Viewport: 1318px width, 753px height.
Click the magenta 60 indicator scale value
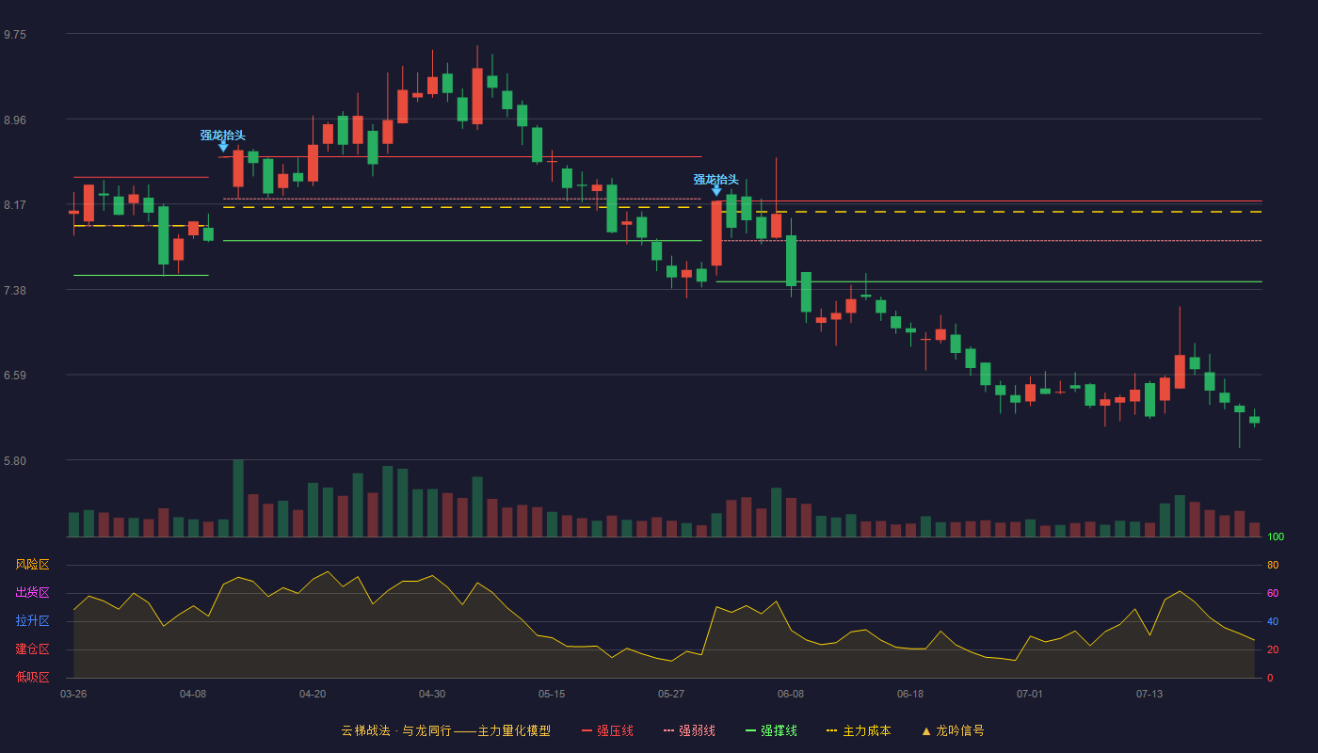(x=1273, y=594)
